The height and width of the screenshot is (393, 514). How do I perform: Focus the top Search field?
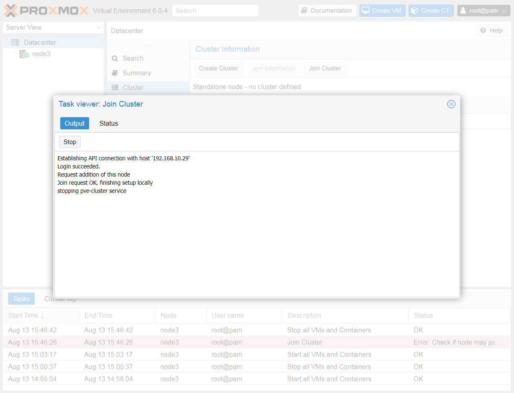[215, 11]
